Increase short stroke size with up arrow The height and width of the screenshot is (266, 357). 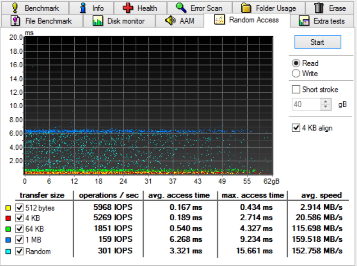pos(325,101)
